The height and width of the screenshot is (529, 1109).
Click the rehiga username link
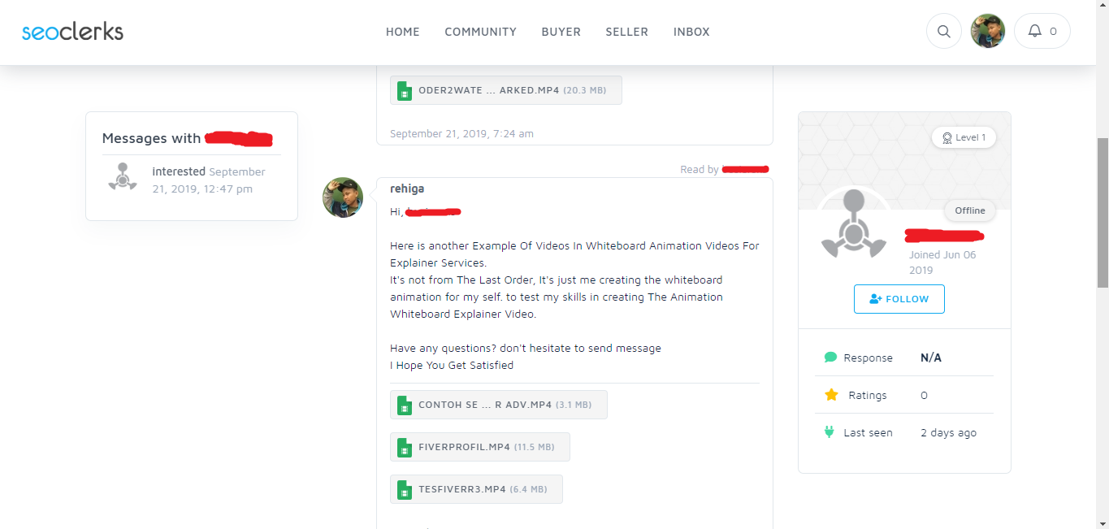(x=407, y=189)
